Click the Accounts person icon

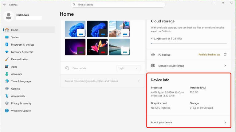point(7,74)
